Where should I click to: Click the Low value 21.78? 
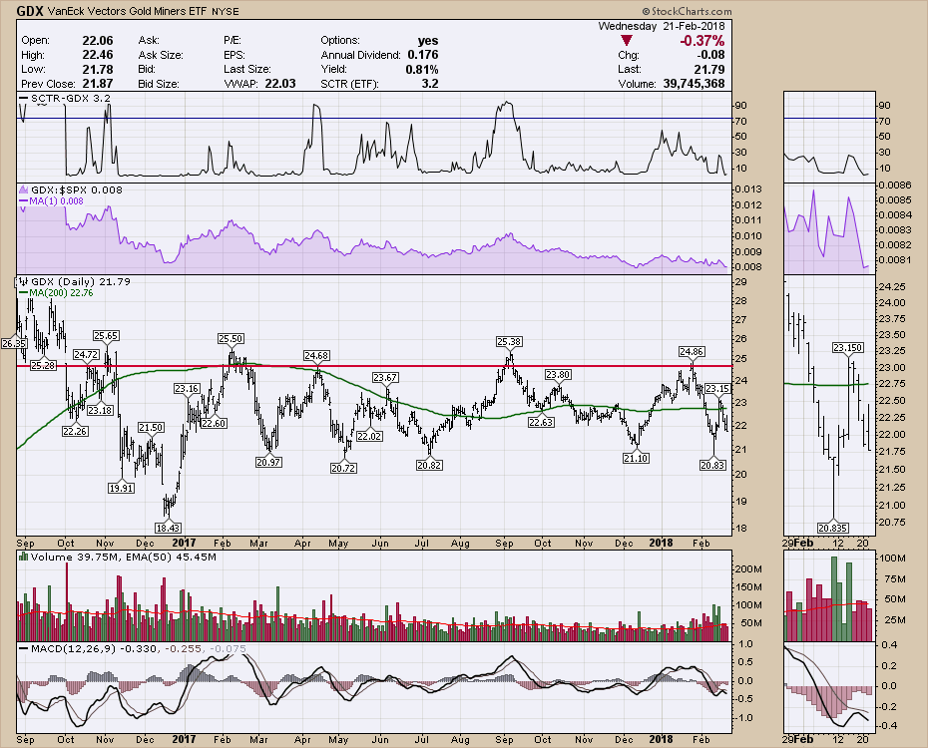pos(98,69)
